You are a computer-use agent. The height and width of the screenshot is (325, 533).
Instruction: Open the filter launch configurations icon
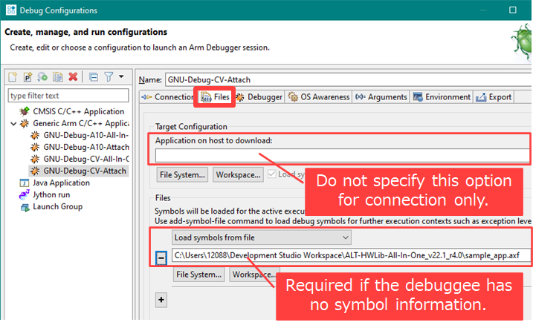(x=109, y=76)
